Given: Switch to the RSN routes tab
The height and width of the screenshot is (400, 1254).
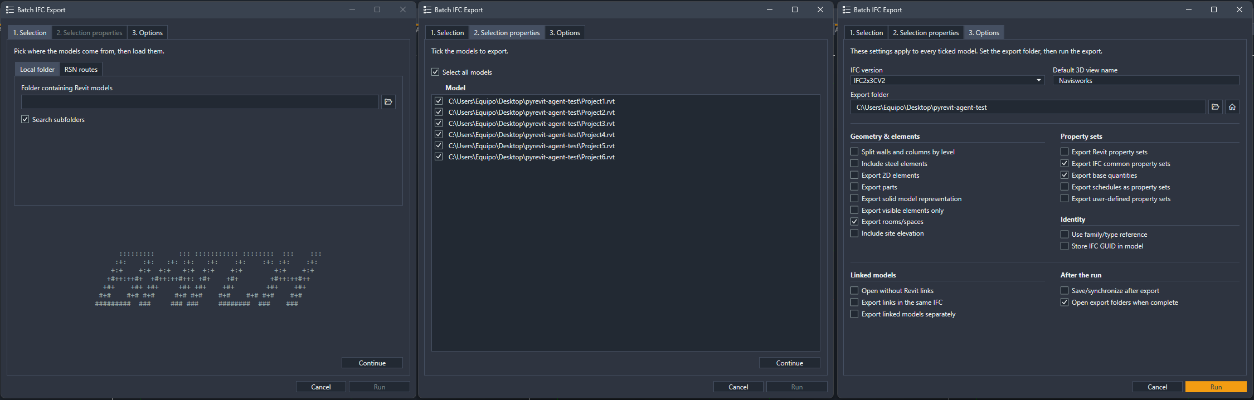Looking at the screenshot, I should click(81, 69).
